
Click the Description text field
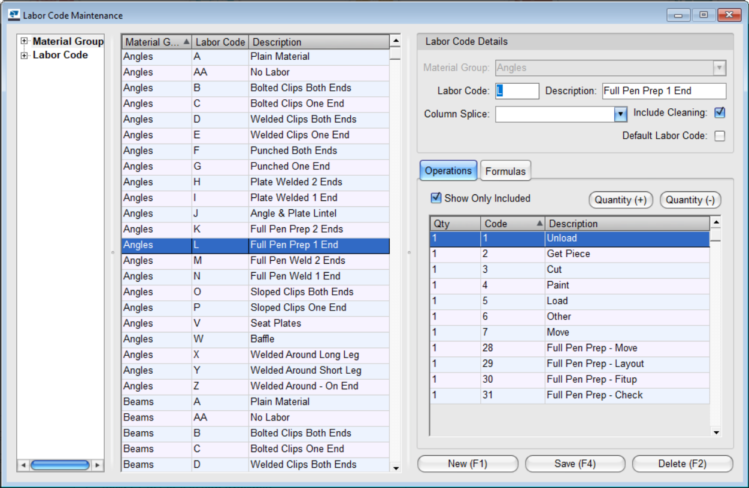(663, 91)
